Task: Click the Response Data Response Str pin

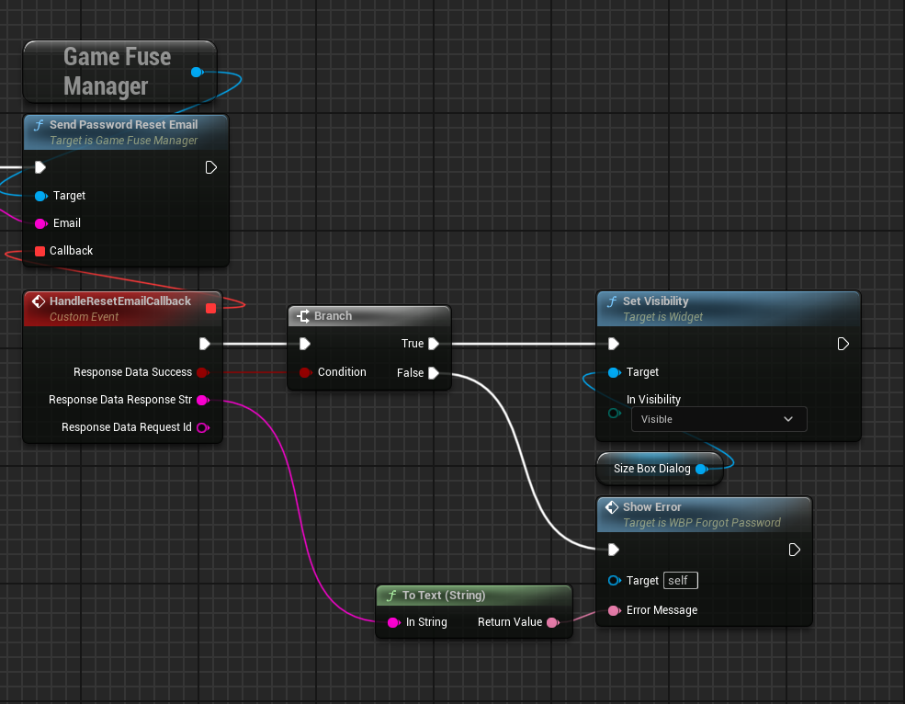Action: point(202,400)
